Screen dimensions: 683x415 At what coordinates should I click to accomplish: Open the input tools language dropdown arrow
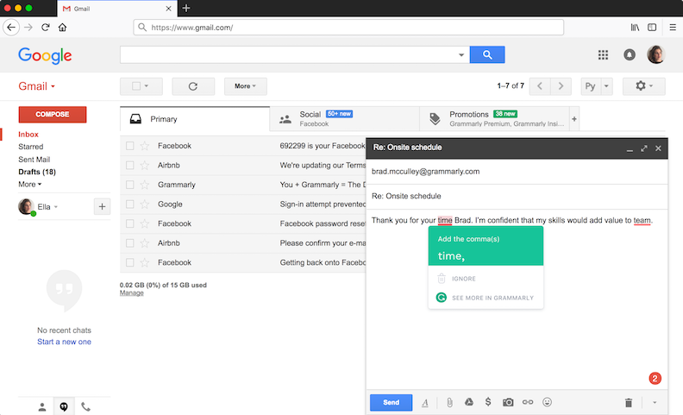(606, 86)
